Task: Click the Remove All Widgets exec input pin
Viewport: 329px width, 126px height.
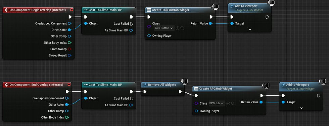Action: 145,92
